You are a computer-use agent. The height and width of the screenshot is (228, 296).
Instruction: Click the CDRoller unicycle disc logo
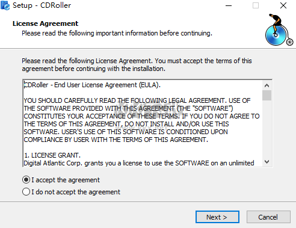pyautogui.click(x=279, y=30)
